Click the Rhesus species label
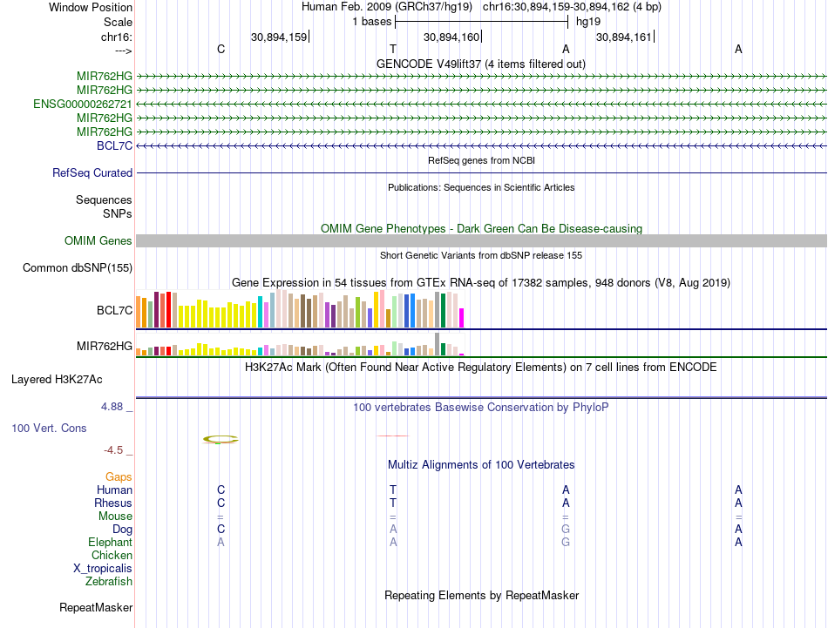 pos(113,503)
